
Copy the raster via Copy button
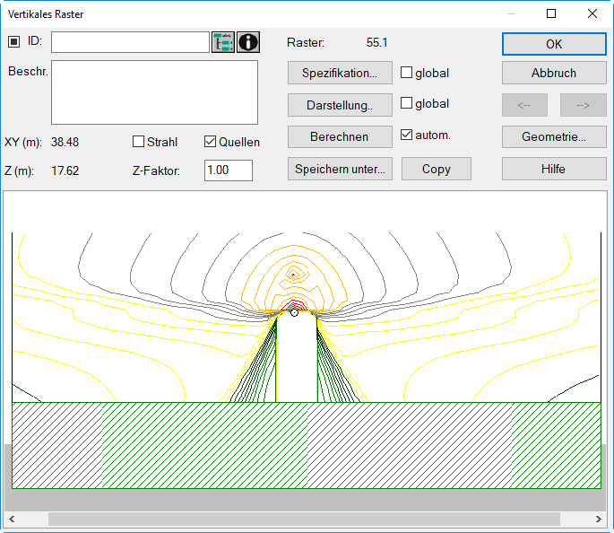point(437,169)
